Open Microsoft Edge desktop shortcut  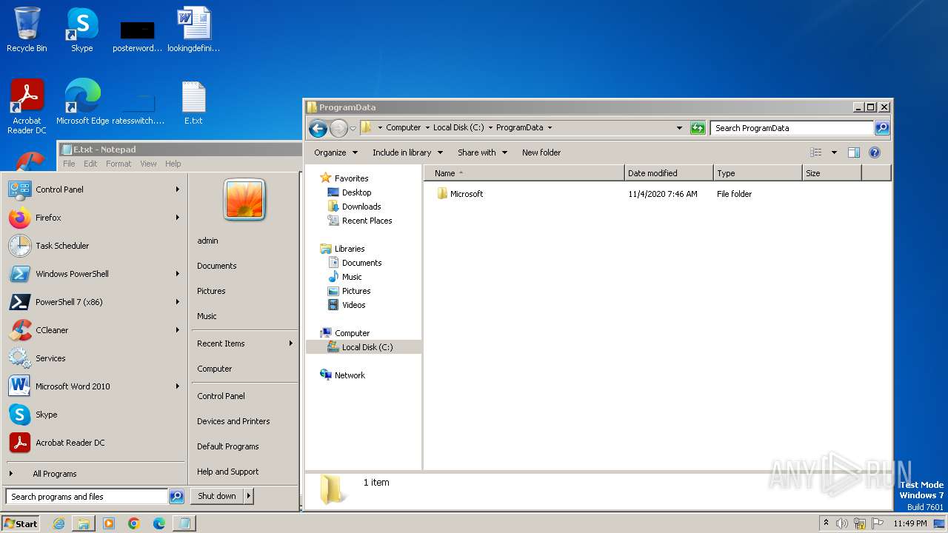[82, 102]
